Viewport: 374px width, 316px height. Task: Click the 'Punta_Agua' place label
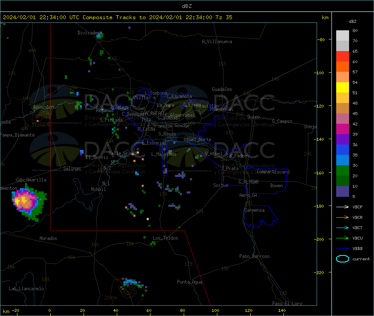(189, 282)
